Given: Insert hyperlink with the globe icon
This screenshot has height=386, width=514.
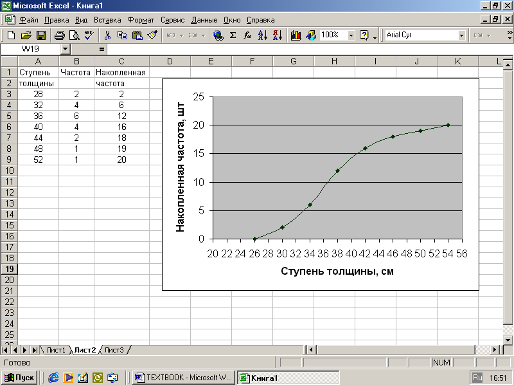Looking at the screenshot, I should click(x=218, y=35).
